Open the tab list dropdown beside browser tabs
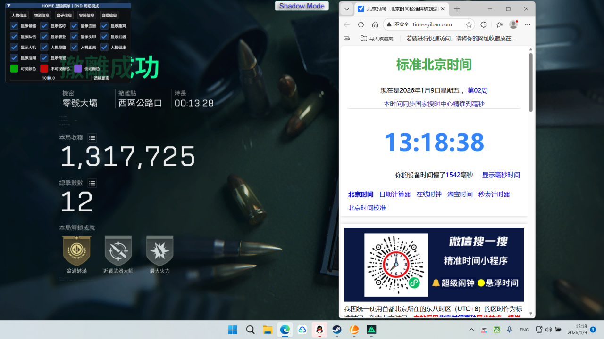This screenshot has height=339, width=604. 346,8
